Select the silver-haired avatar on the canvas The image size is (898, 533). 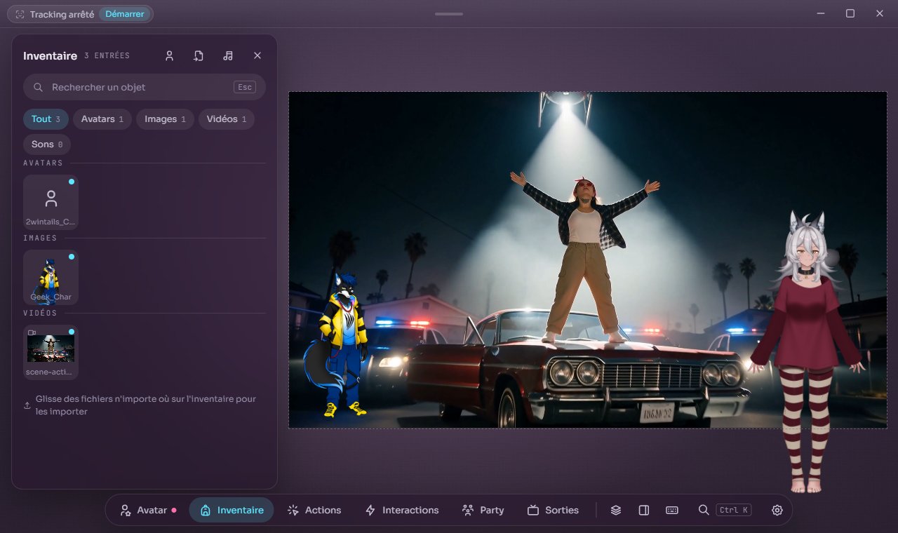point(807,351)
